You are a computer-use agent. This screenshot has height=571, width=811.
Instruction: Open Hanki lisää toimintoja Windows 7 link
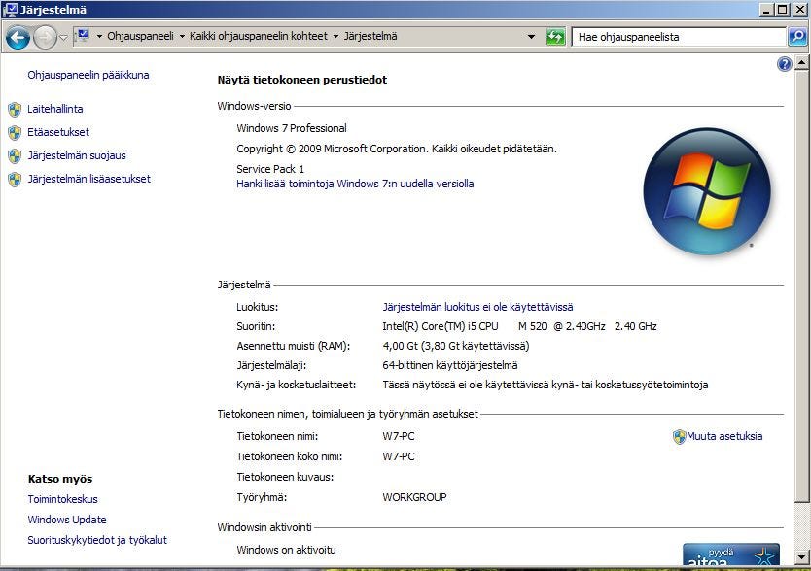click(x=355, y=184)
